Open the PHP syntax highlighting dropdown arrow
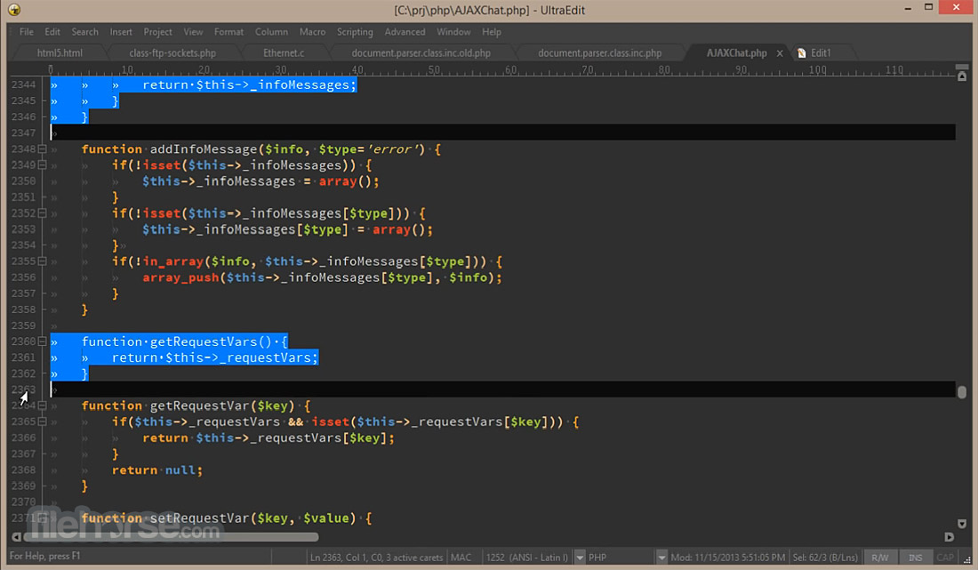 tap(661, 558)
